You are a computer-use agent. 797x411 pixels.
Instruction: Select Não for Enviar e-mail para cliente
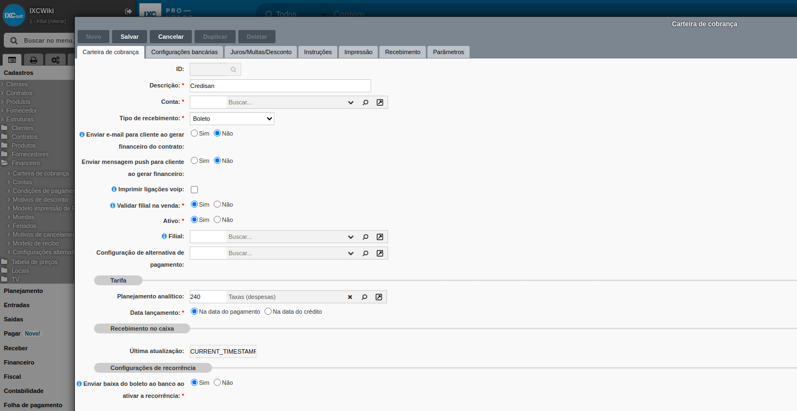(x=217, y=133)
